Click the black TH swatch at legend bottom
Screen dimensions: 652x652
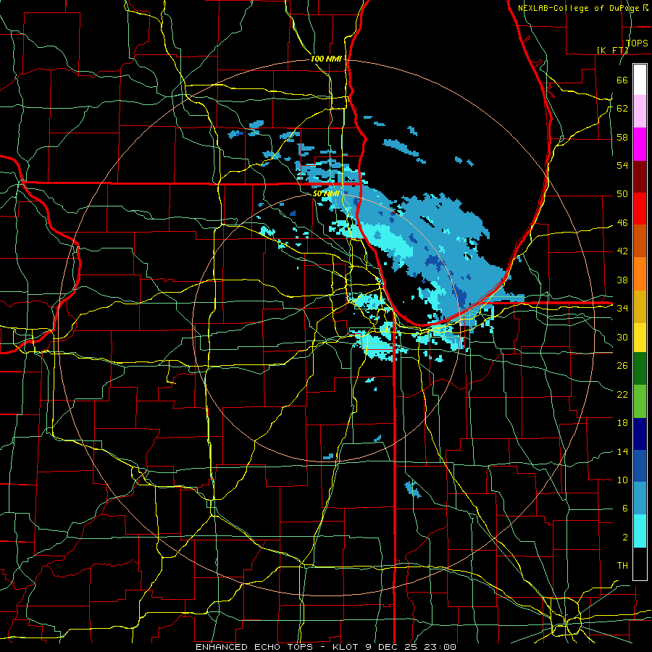[x=640, y=564]
